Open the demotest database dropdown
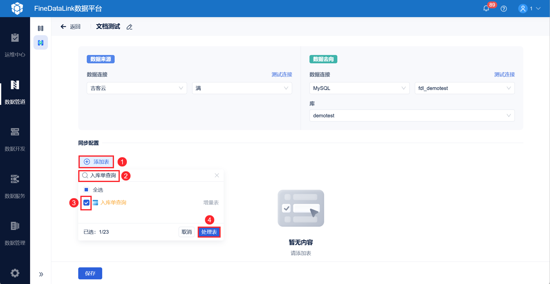Screen dimensions: 550x284 412,115
